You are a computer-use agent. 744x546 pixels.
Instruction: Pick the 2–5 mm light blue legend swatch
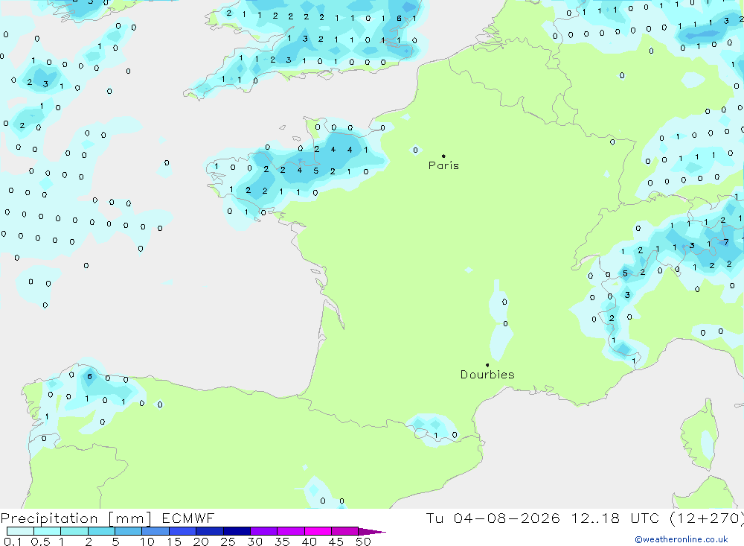pyautogui.click(x=101, y=531)
